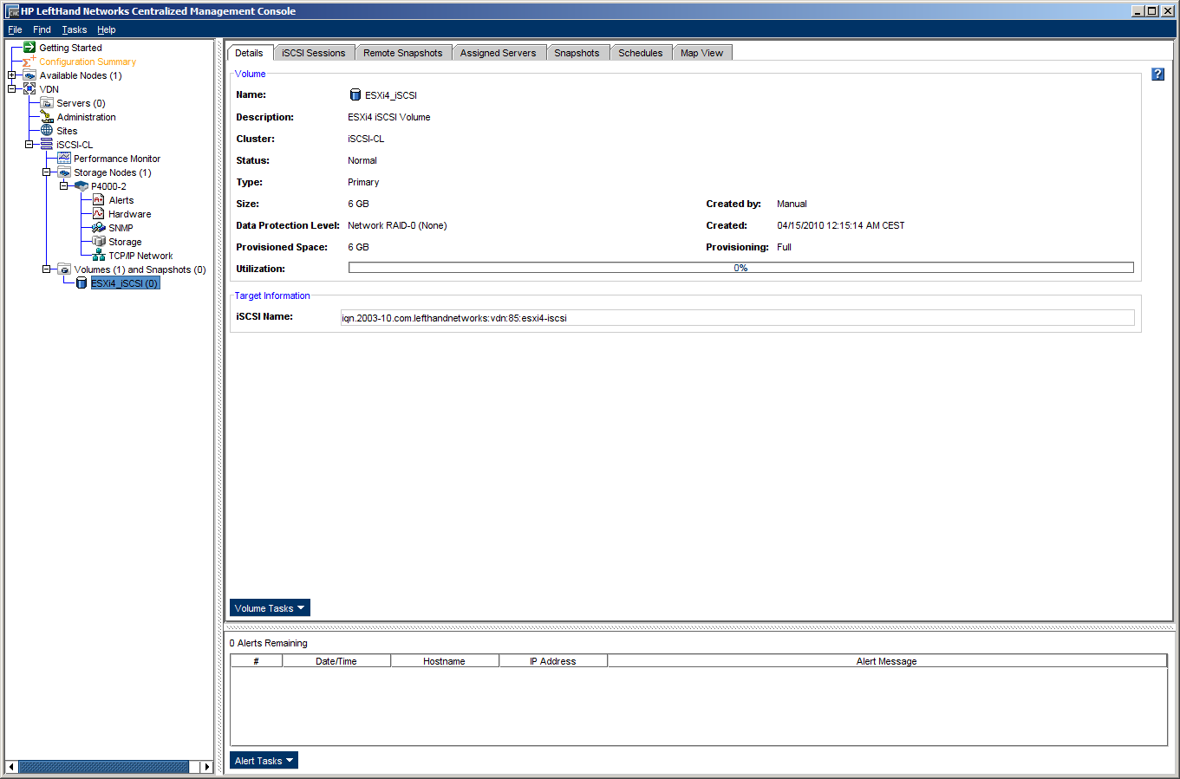Click the Hardware node icon
Viewport: 1180px width, 779px height.
[x=99, y=214]
